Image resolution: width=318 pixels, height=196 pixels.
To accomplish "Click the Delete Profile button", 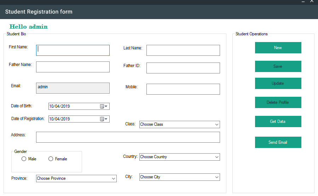I will click(278, 102).
